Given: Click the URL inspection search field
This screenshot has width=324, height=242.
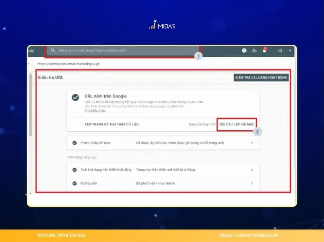Looking at the screenshot, I should (123, 51).
